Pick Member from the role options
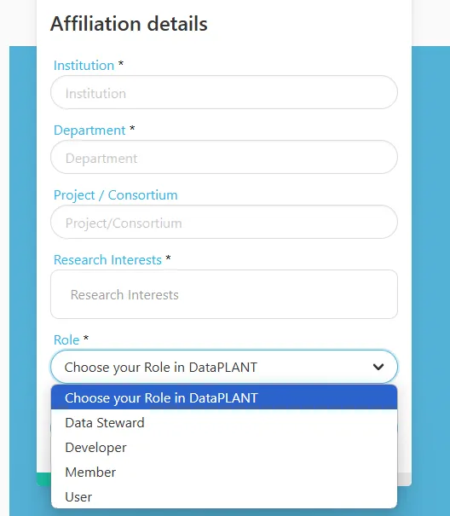Image resolution: width=450 pixels, height=516 pixels. pyautogui.click(x=224, y=473)
